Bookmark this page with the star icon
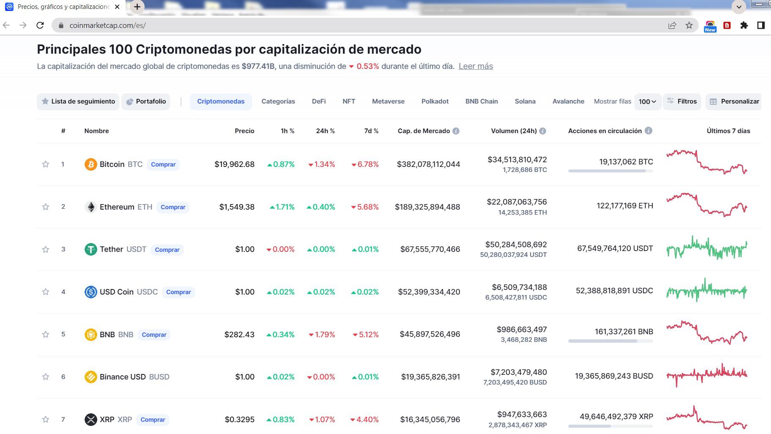Screen dimensions: 771x434 click(x=689, y=25)
